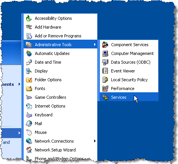Screen dimensions: 178x164
Task: Click the Network Setup Wizard house icon
Action: pyautogui.click(x=29, y=150)
